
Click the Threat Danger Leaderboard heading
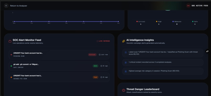tap(143, 89)
